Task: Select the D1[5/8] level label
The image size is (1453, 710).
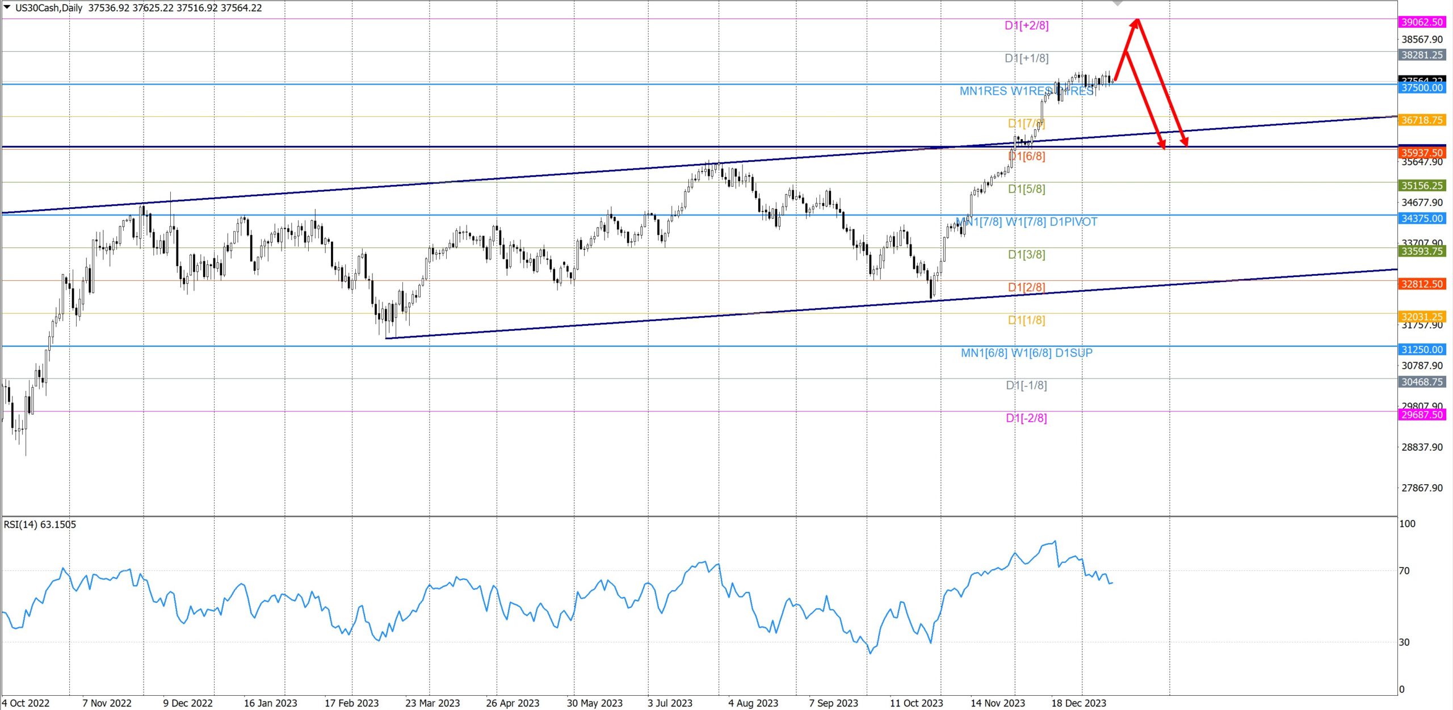Action: [x=1026, y=189]
